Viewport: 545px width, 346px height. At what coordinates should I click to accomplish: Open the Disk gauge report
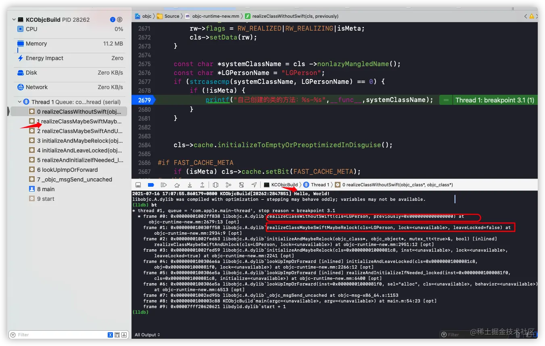(x=70, y=73)
